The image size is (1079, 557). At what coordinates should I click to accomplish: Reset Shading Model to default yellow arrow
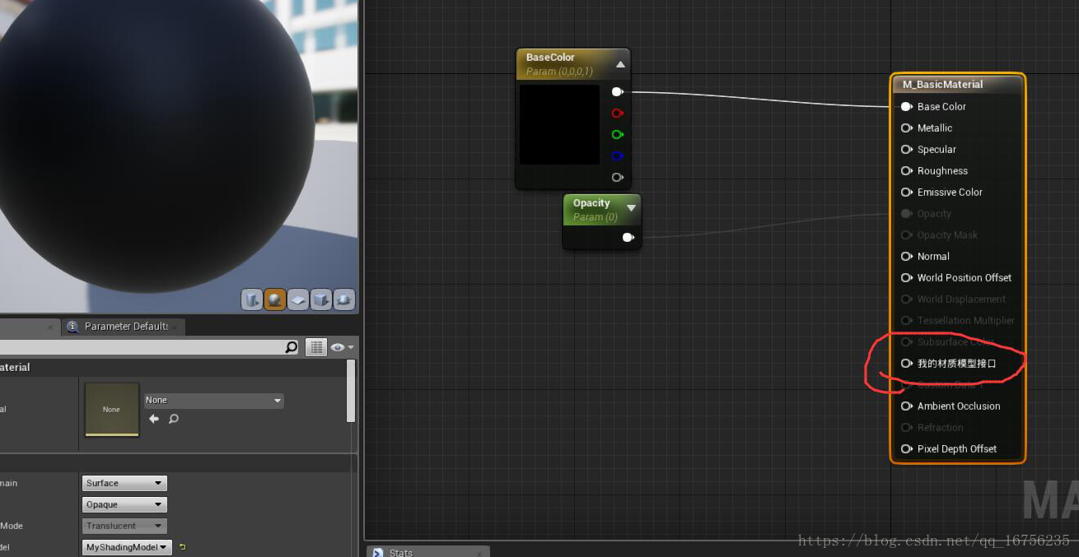click(x=182, y=547)
